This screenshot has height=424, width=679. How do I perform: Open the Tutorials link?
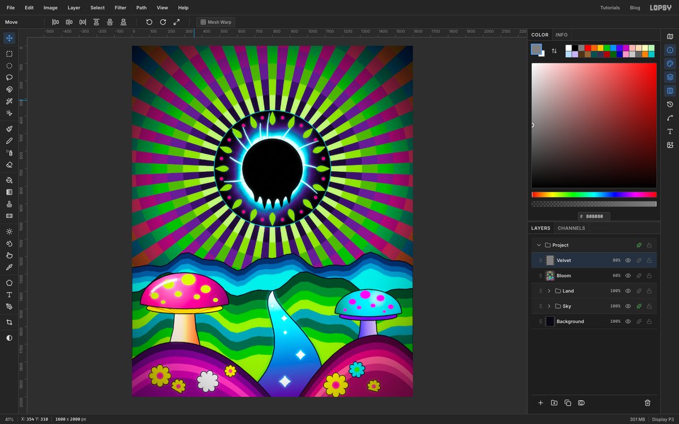click(610, 8)
